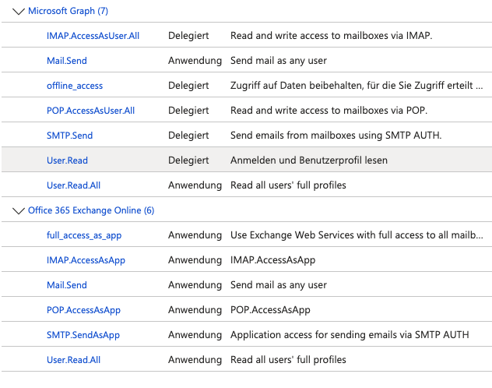Viewport: 492px width, 388px height.
Task: Open the User.Read permission link
Action: point(67,160)
